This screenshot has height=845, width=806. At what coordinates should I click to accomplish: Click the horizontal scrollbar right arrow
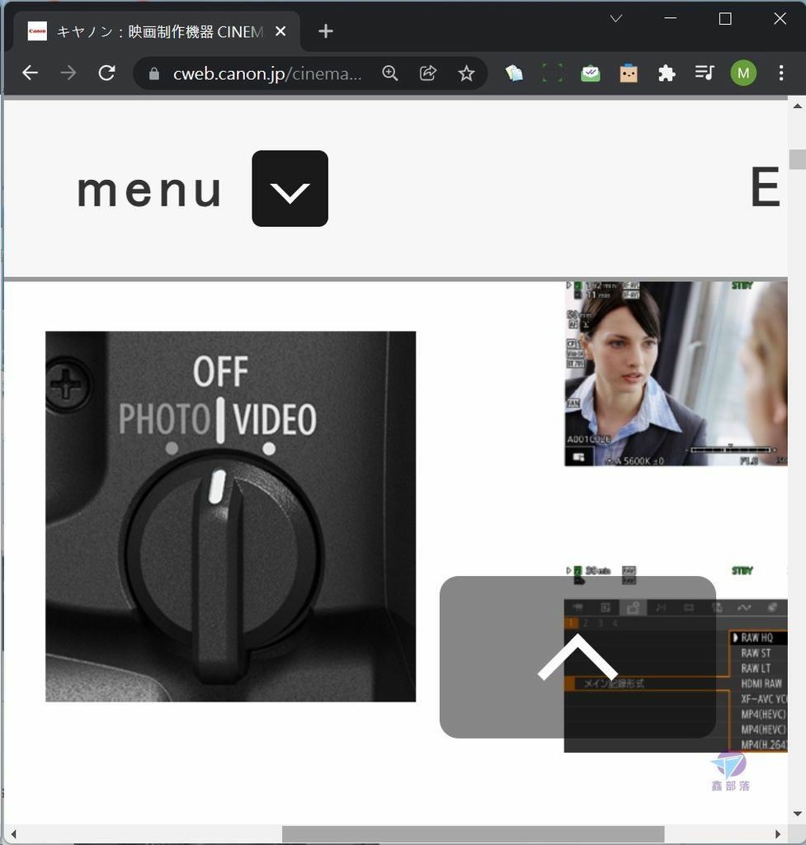[x=777, y=833]
